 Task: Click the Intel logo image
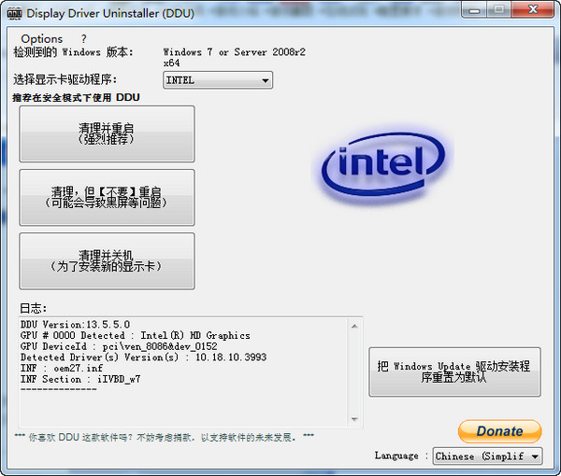click(x=384, y=166)
